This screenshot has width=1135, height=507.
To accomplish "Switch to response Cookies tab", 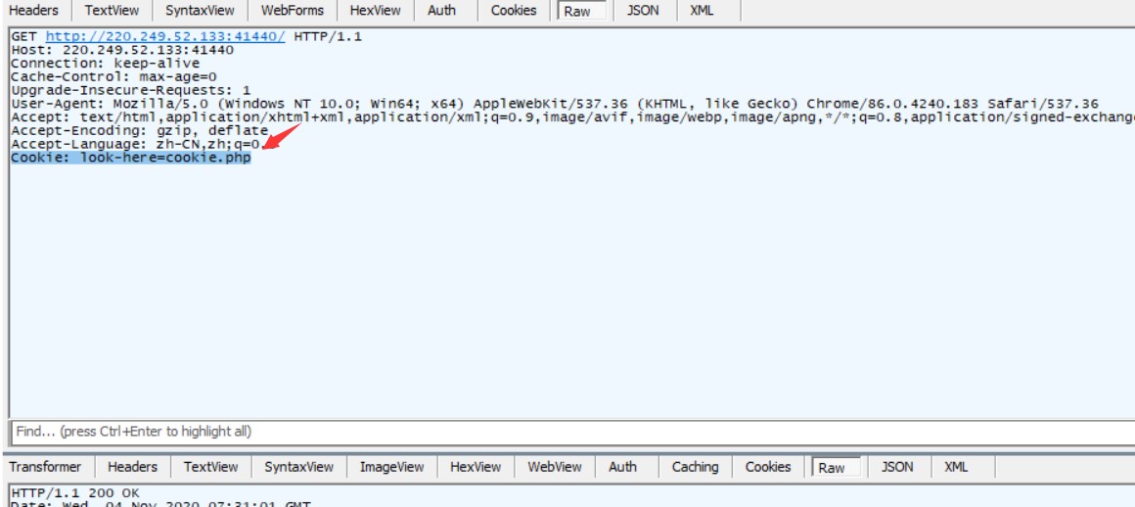I will tap(768, 467).
